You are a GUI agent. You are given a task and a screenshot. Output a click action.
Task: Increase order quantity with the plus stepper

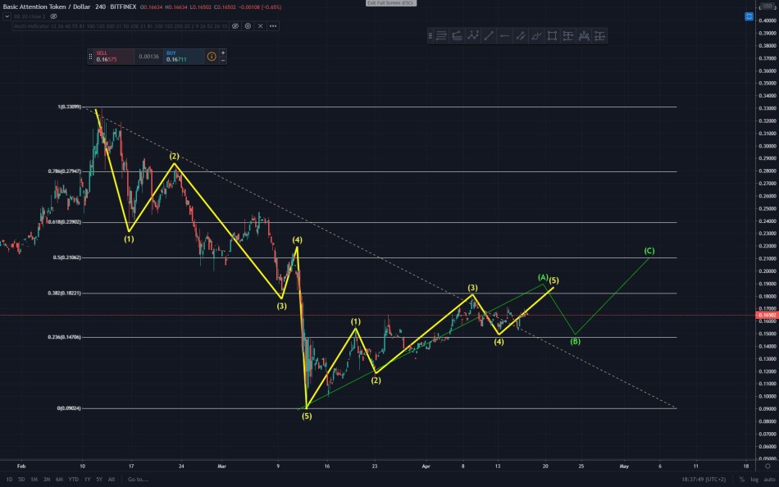click(223, 52)
